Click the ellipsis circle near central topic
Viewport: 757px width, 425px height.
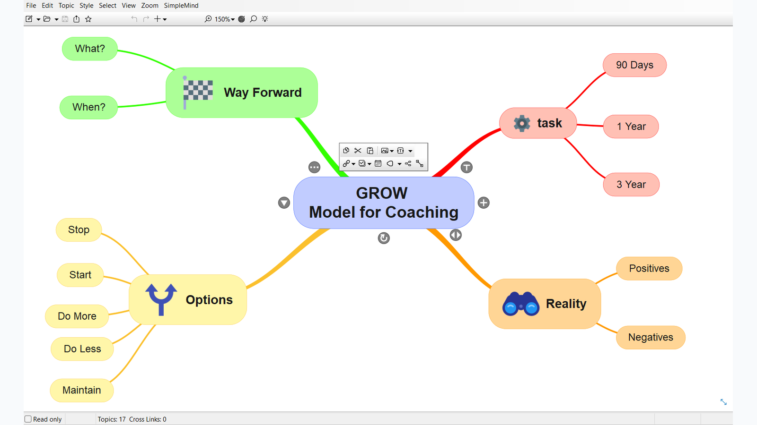point(314,167)
